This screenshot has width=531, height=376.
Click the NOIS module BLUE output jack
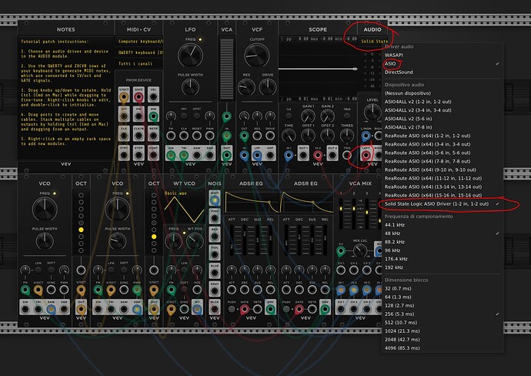(215, 273)
